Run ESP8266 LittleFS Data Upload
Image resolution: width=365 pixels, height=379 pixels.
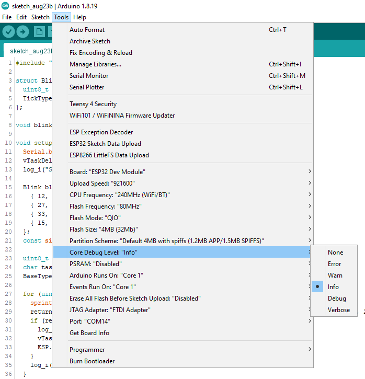tap(182, 155)
